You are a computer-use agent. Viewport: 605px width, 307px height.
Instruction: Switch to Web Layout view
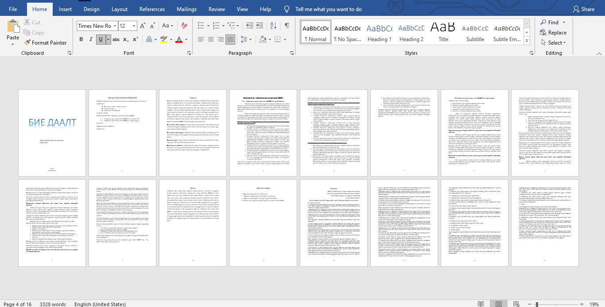coord(517,304)
